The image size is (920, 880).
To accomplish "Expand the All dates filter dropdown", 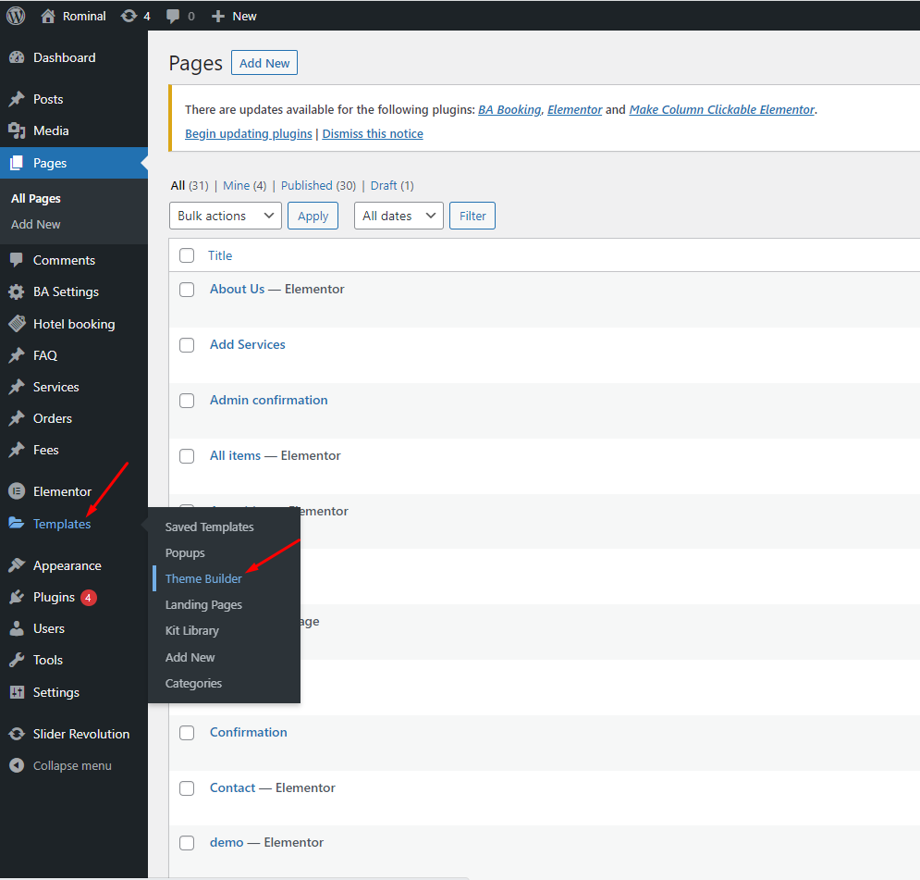I will [399, 216].
